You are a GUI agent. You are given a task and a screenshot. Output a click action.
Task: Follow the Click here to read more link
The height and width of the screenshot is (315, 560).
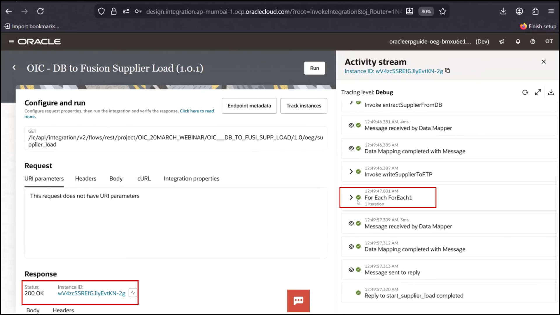pyautogui.click(x=197, y=111)
